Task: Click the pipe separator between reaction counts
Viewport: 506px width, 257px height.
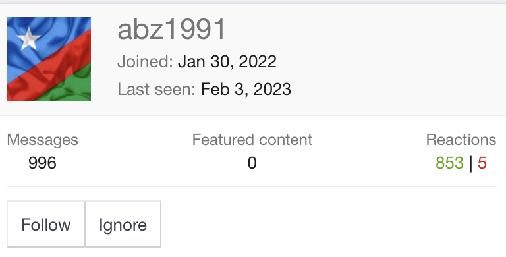Action: click(x=471, y=163)
